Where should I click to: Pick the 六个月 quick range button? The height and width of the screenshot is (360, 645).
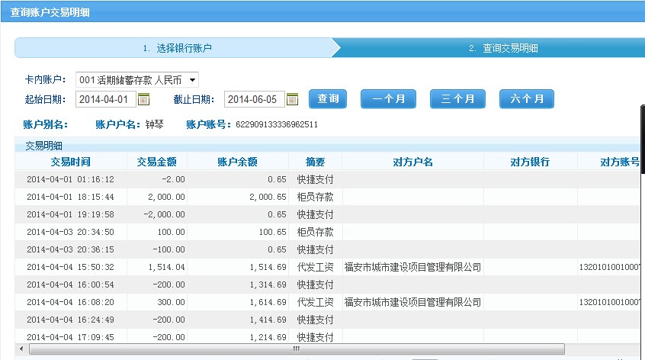click(526, 99)
